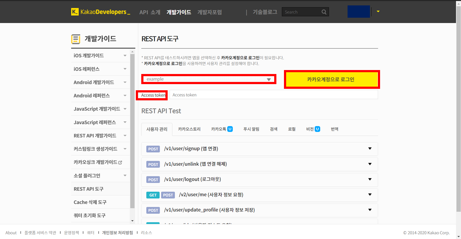Open API 소개 in the top navigation
Viewport: 461px width, 239px height.
pos(150,12)
